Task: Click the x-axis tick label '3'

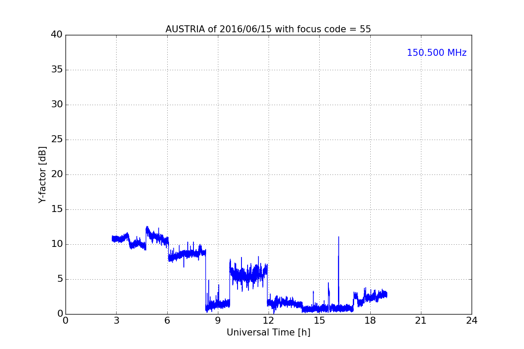Action: [x=116, y=321]
